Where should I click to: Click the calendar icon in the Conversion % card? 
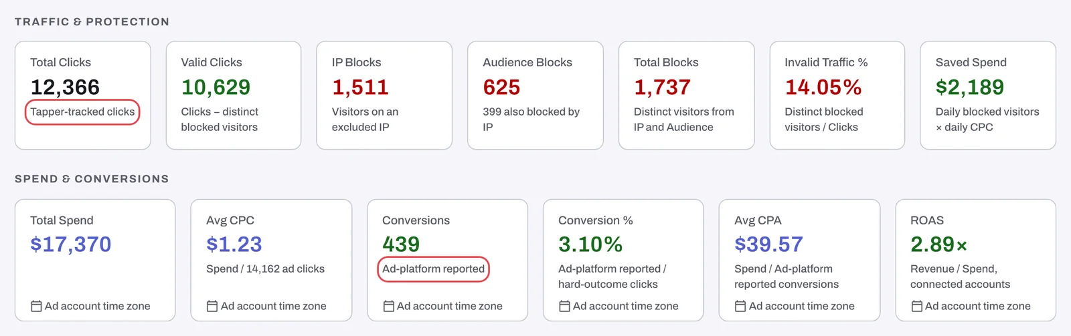tap(564, 306)
